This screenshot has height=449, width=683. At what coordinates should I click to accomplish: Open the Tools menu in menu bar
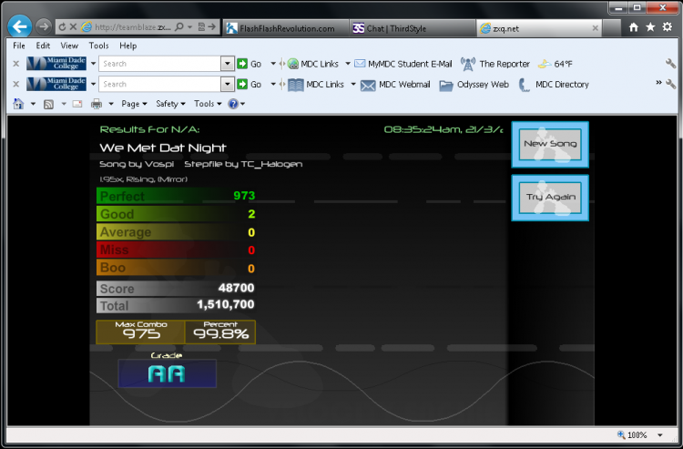click(98, 46)
